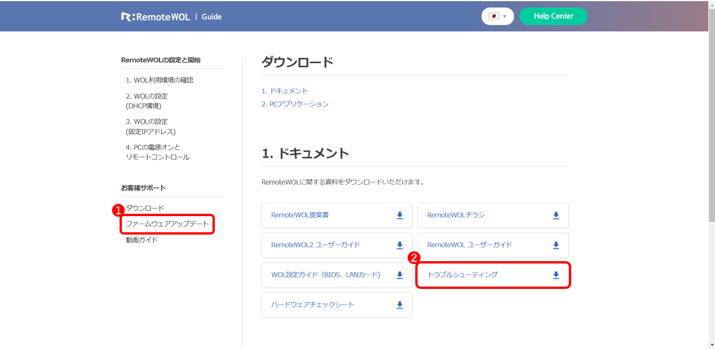The width and height of the screenshot is (715, 349).
Task: Click the RemoteWOL logo in the header
Action: tap(155, 17)
